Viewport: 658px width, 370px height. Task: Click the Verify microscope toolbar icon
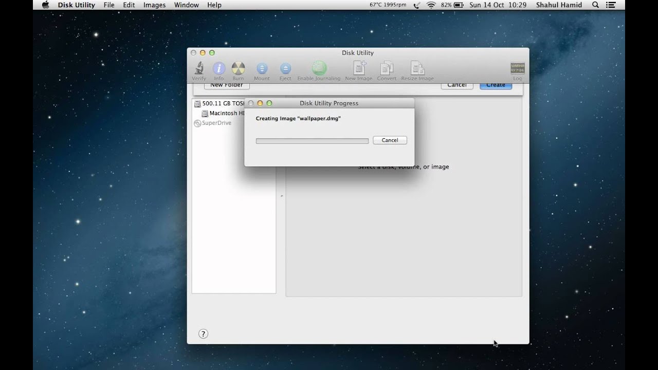tap(199, 71)
